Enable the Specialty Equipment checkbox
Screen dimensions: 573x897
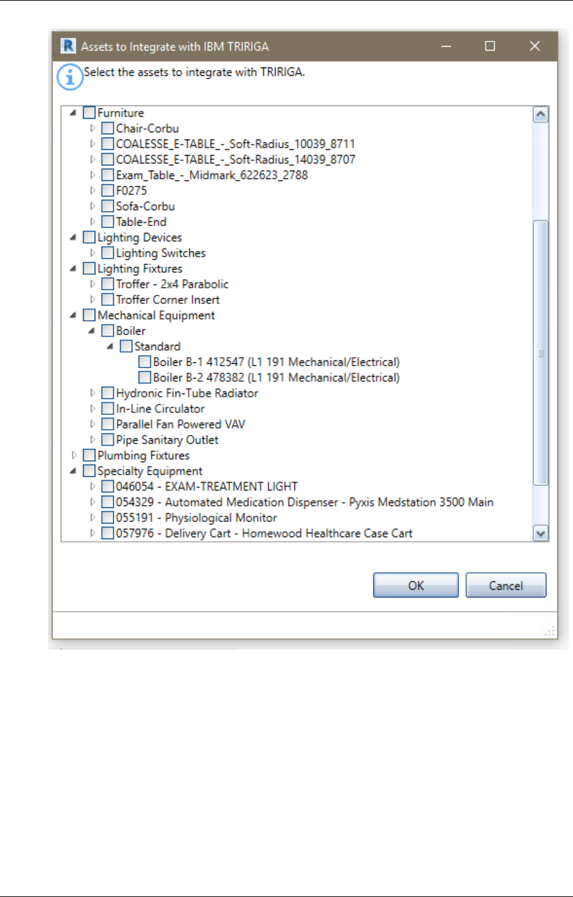pos(89,471)
